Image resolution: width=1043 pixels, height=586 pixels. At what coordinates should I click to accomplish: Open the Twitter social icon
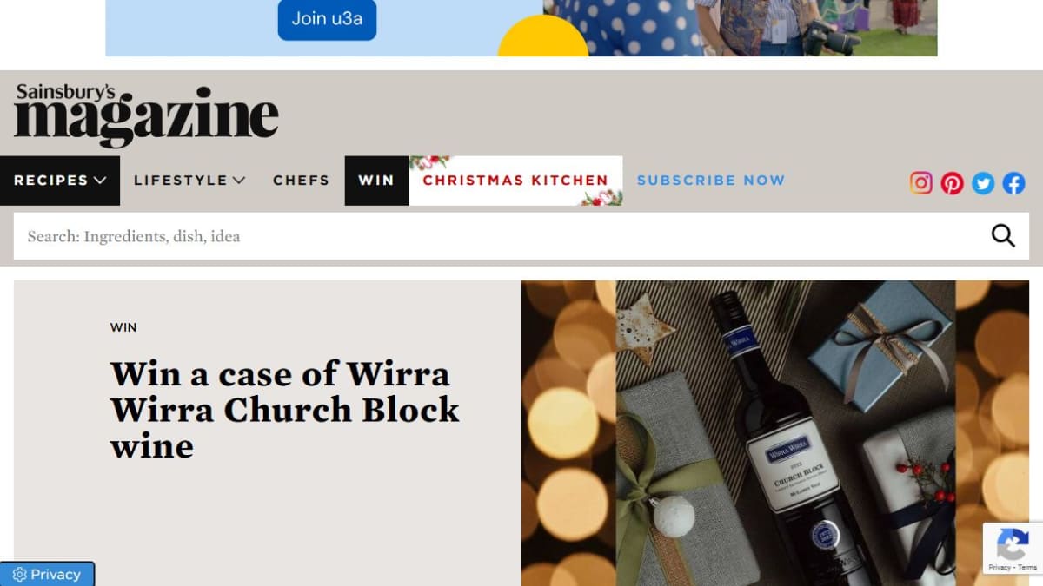tap(983, 183)
